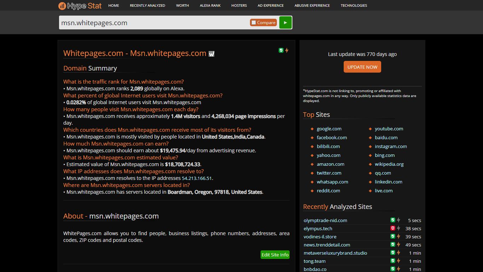
Task: Click the green shield for vodines-il.store
Action: 392,236
